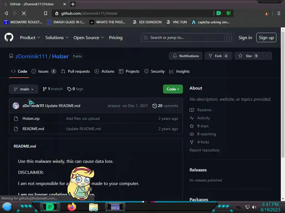Open the Holzer repository link
This screenshot has width=285, height=213.
[x=60, y=56]
